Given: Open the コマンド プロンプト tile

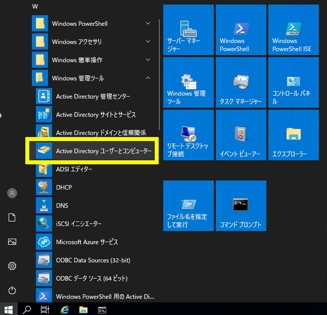Looking at the screenshot, I should [241, 206].
